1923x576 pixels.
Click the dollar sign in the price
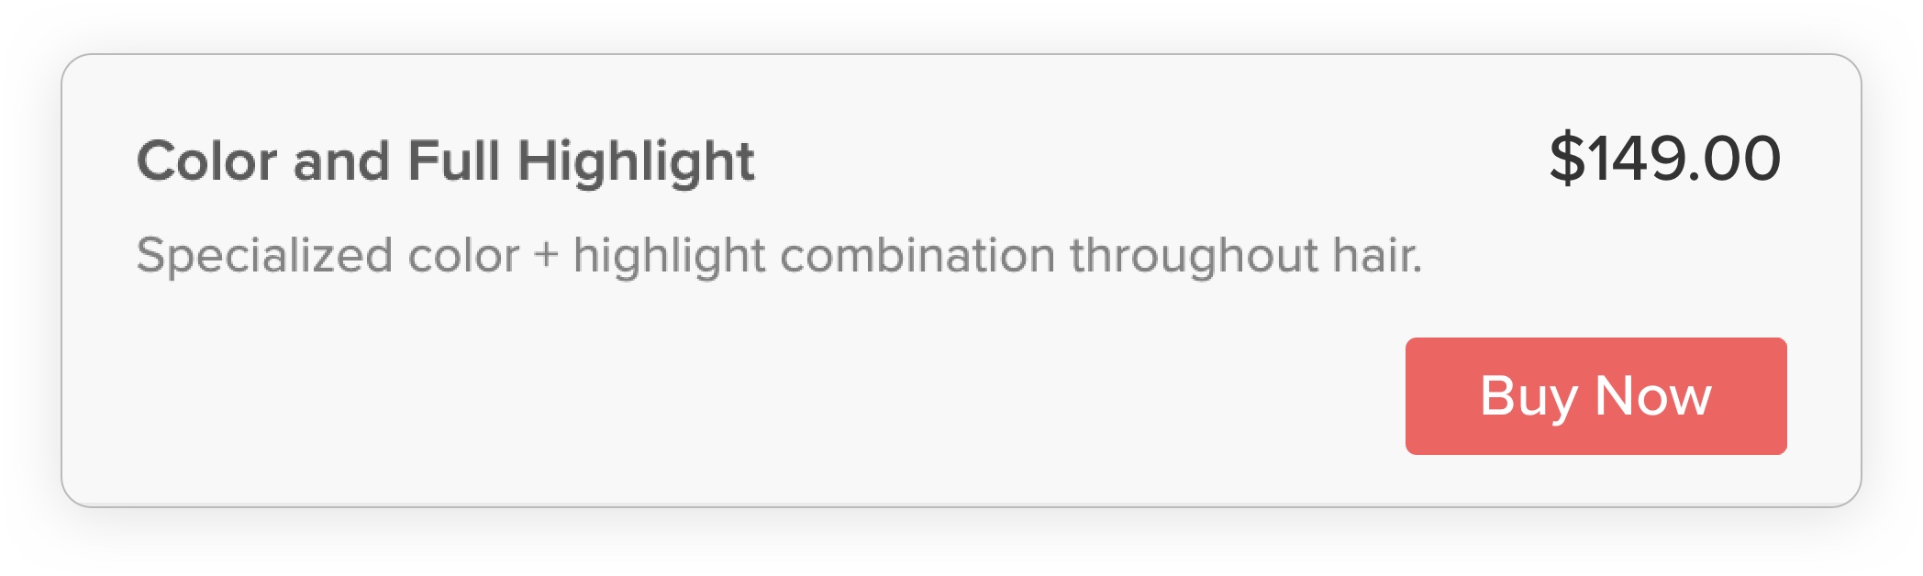coord(1567,159)
